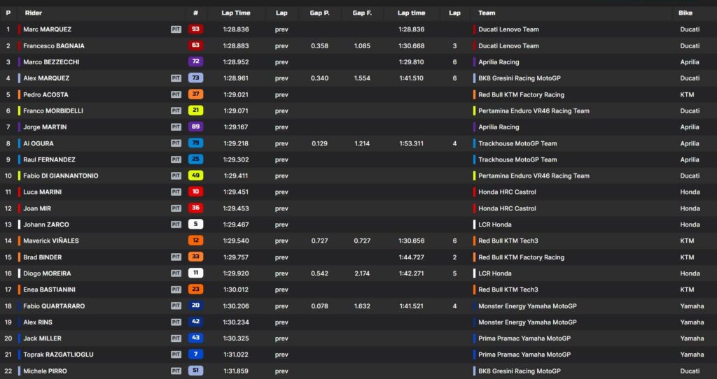Click rider number badge 93
The height and width of the screenshot is (379, 717).
195,29
